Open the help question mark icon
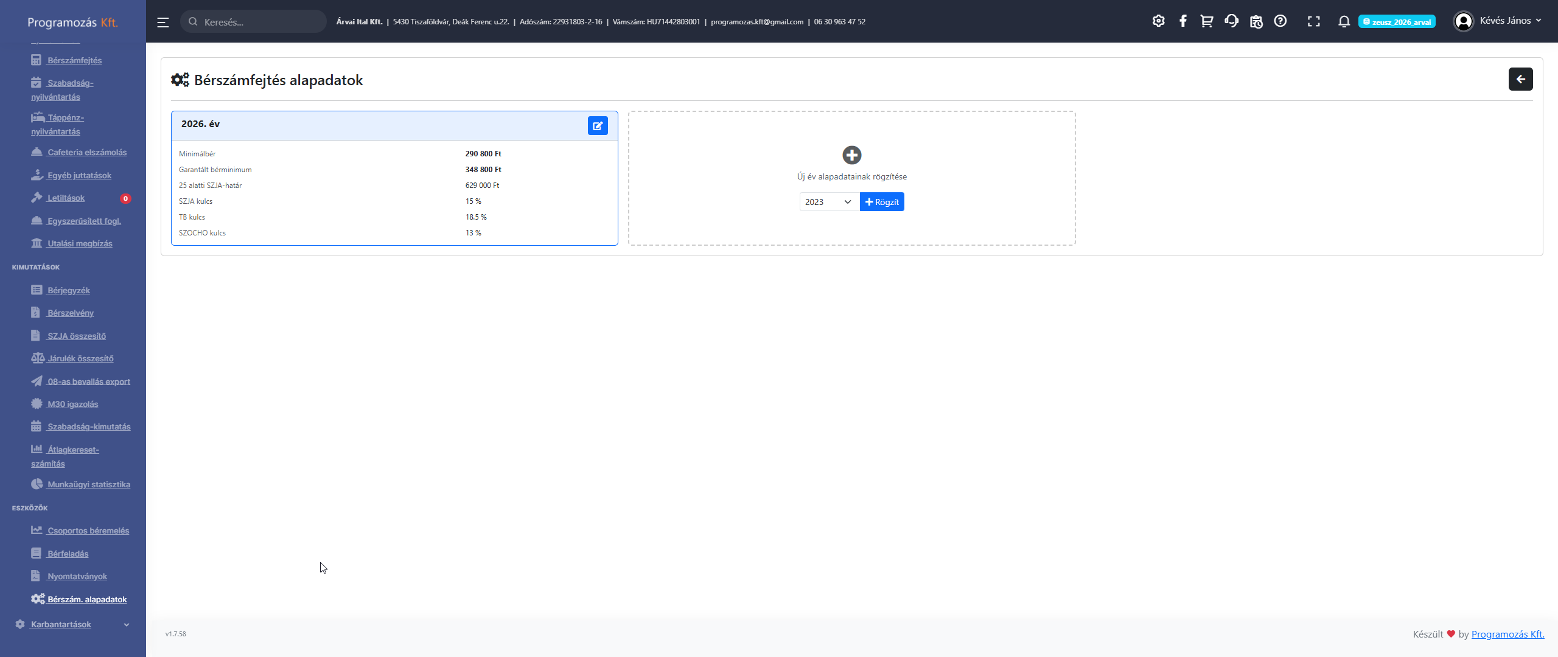The image size is (1558, 657). point(1280,21)
